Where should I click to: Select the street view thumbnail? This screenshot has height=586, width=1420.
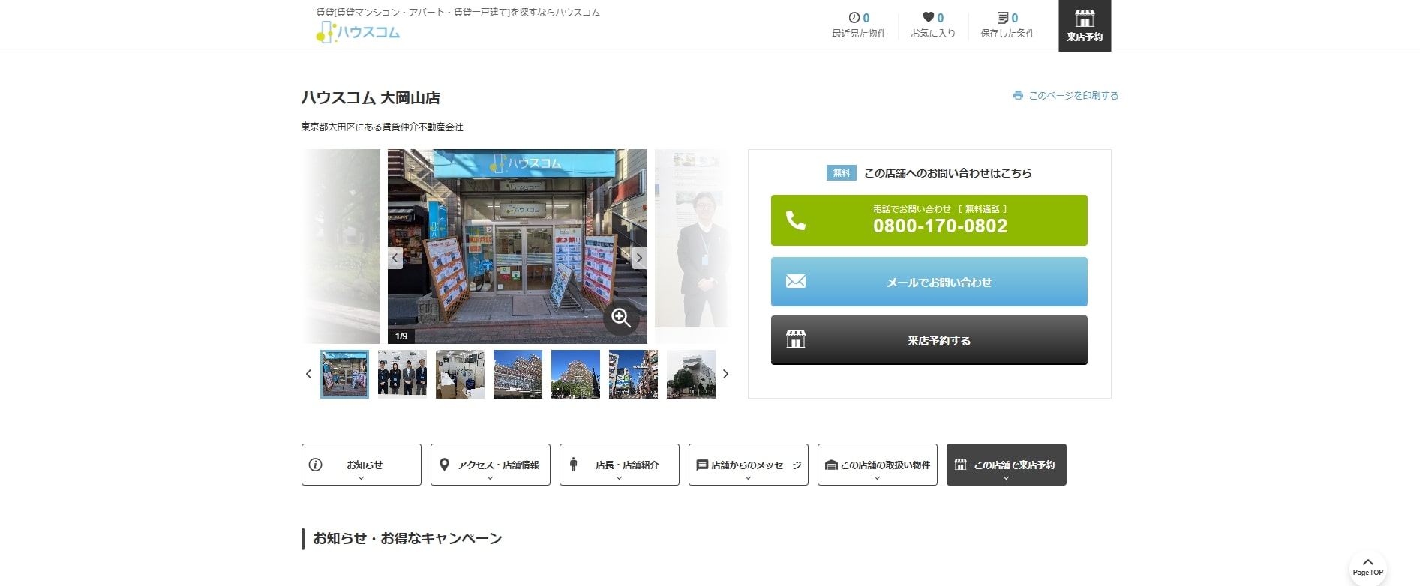(633, 374)
